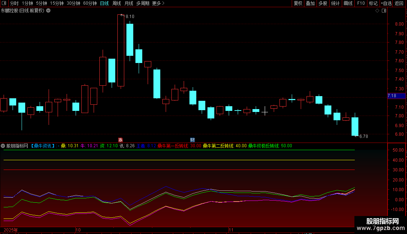
Task: Expand 更多 period options
Action: (x=158, y=3)
